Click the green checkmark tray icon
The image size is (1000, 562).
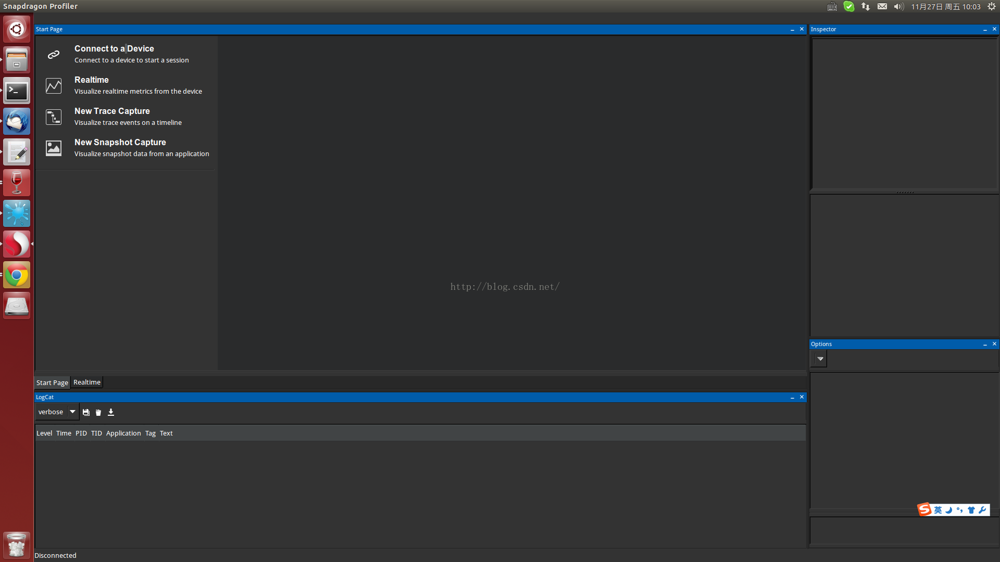click(x=849, y=6)
